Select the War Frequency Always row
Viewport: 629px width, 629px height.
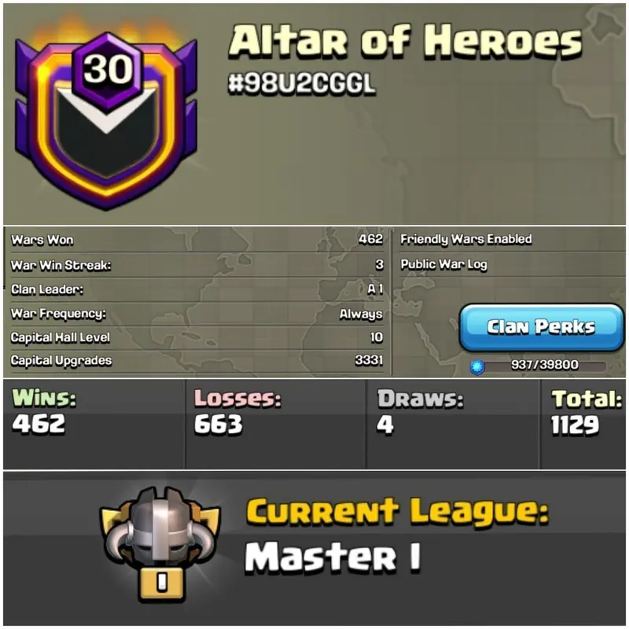tap(197, 314)
